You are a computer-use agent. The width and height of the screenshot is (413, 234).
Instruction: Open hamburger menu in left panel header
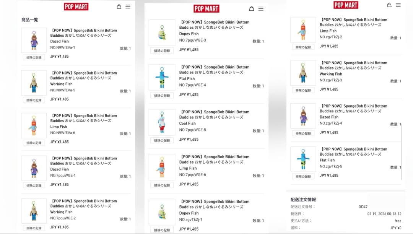click(x=128, y=6)
